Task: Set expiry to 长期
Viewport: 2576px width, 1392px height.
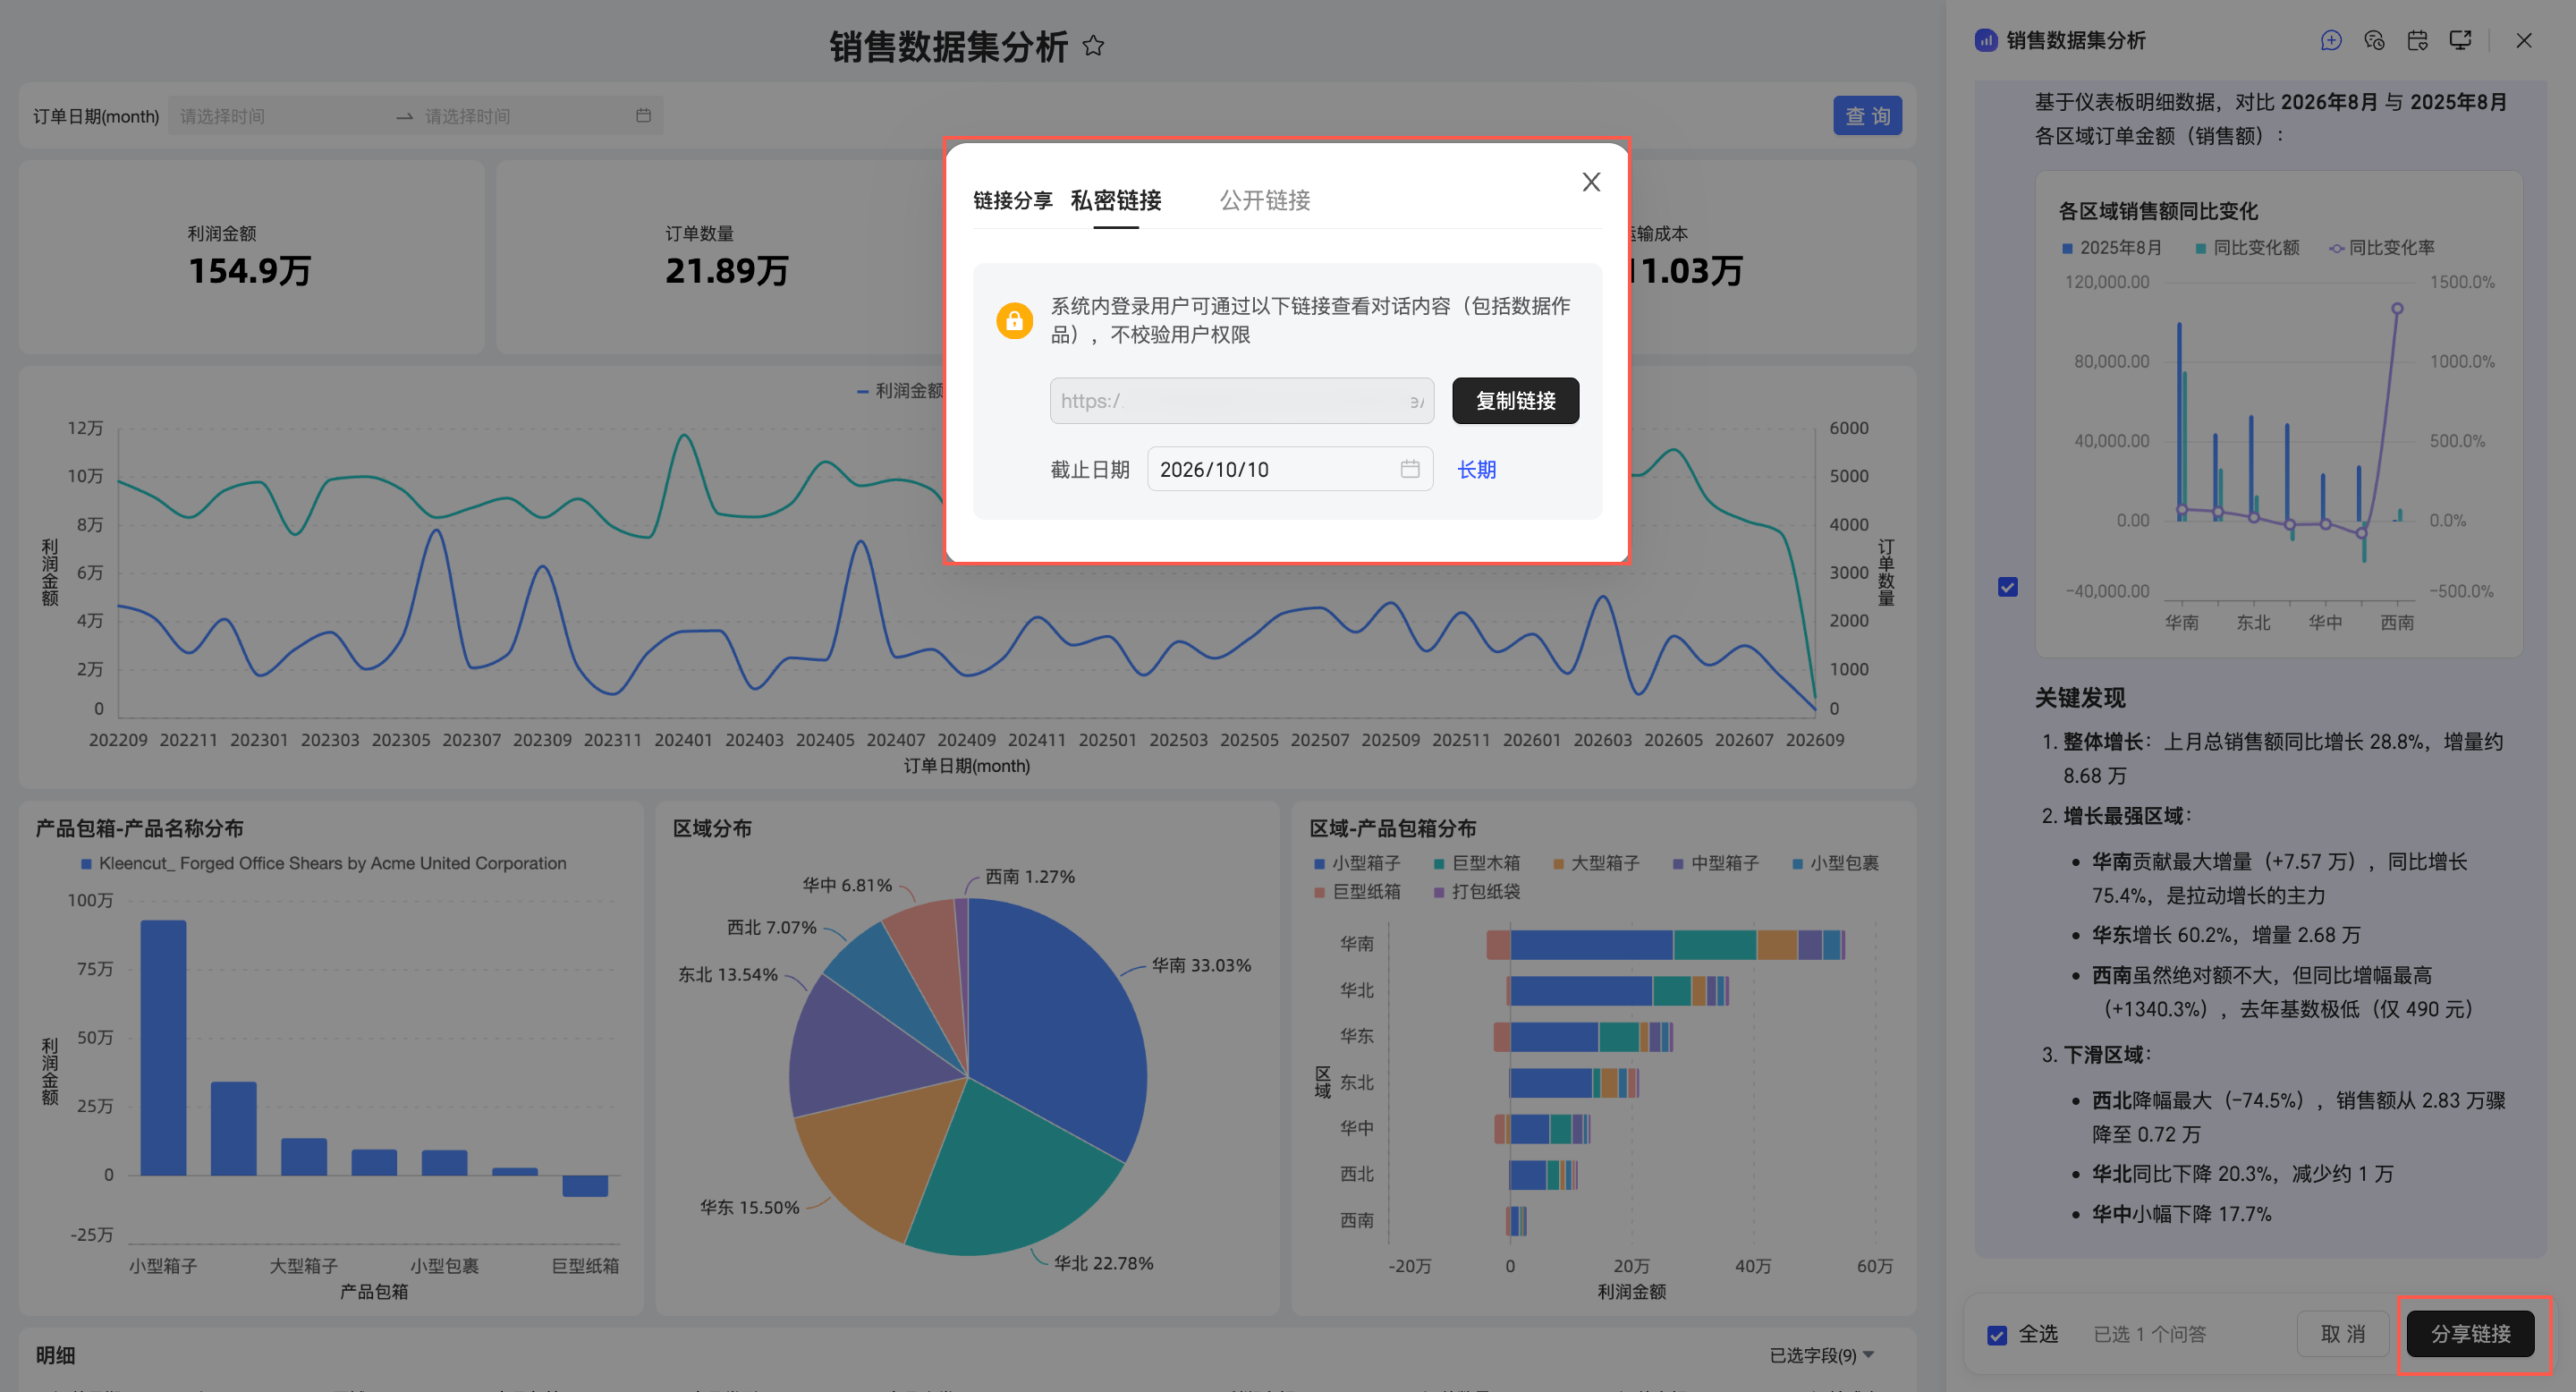Action: [1476, 469]
